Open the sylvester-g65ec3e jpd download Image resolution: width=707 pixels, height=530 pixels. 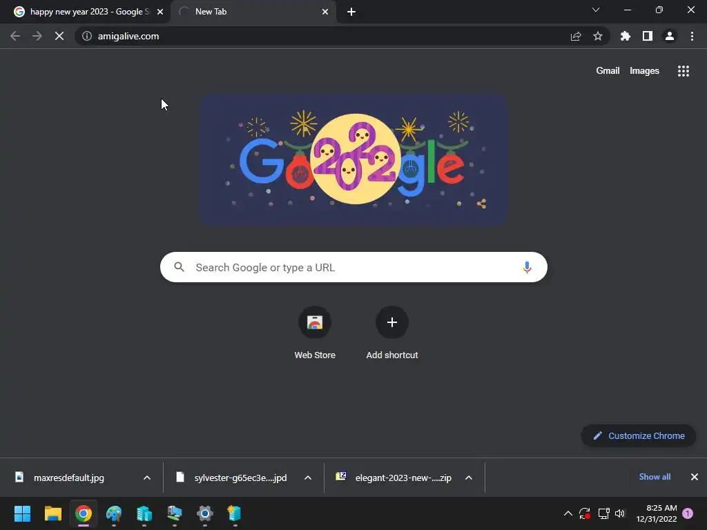point(240,478)
